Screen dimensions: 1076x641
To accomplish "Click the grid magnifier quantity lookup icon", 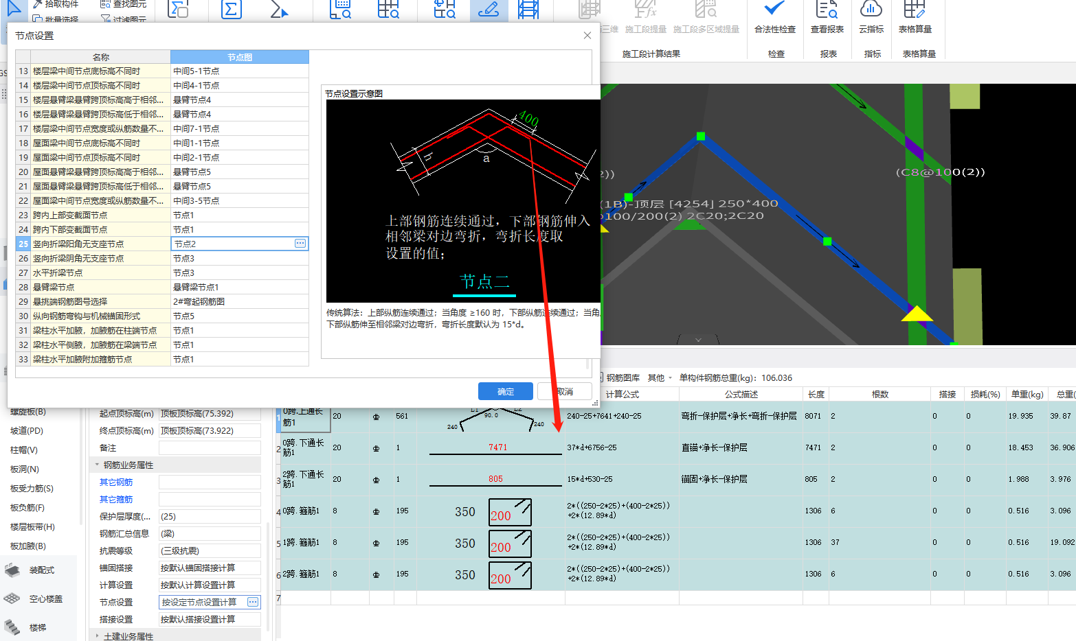I will pos(388,9).
